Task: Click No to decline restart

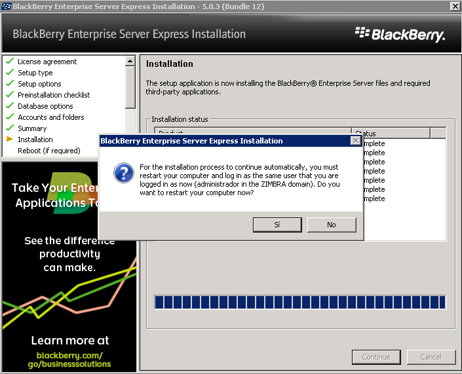Action: point(332,225)
